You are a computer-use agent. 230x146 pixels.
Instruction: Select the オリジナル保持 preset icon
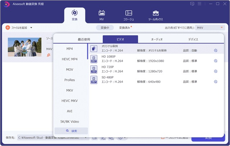click(94, 49)
